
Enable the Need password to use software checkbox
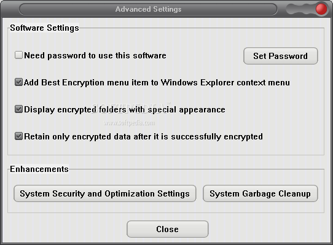pos(18,55)
